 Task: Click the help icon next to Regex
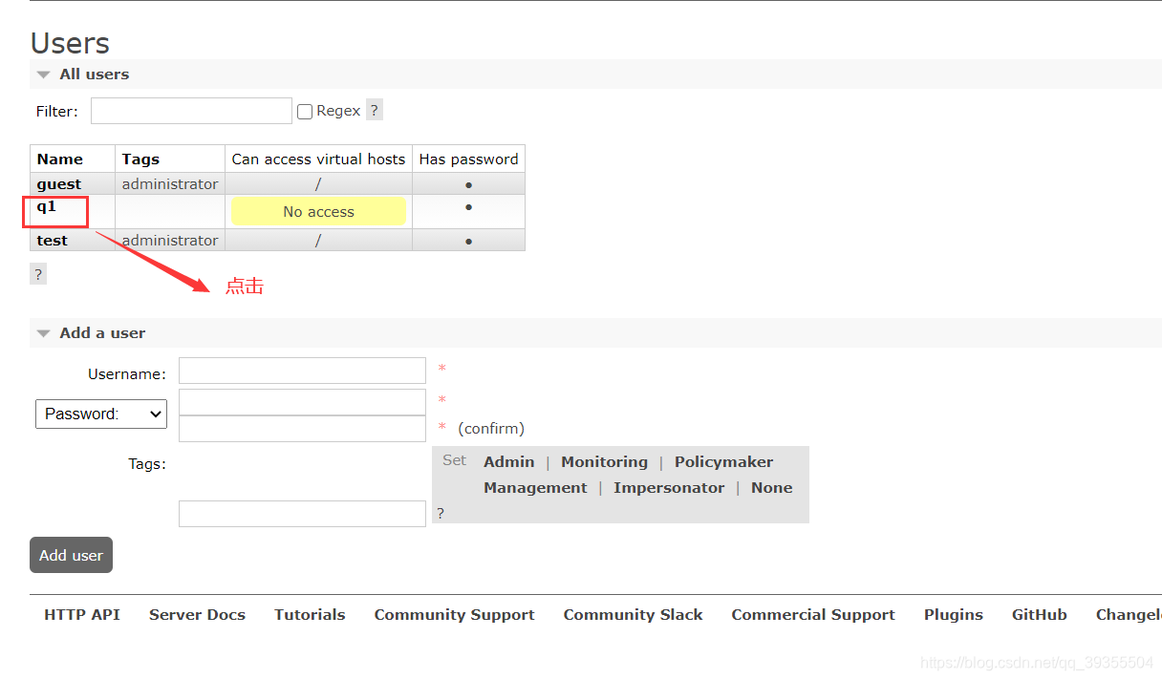[375, 111]
